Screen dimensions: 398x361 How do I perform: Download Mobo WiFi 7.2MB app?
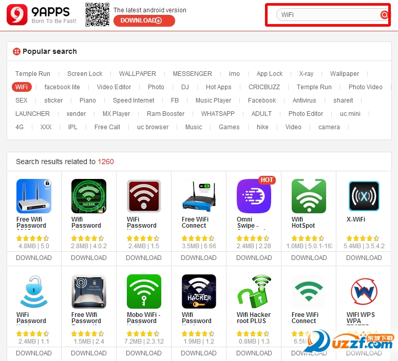[144, 353]
